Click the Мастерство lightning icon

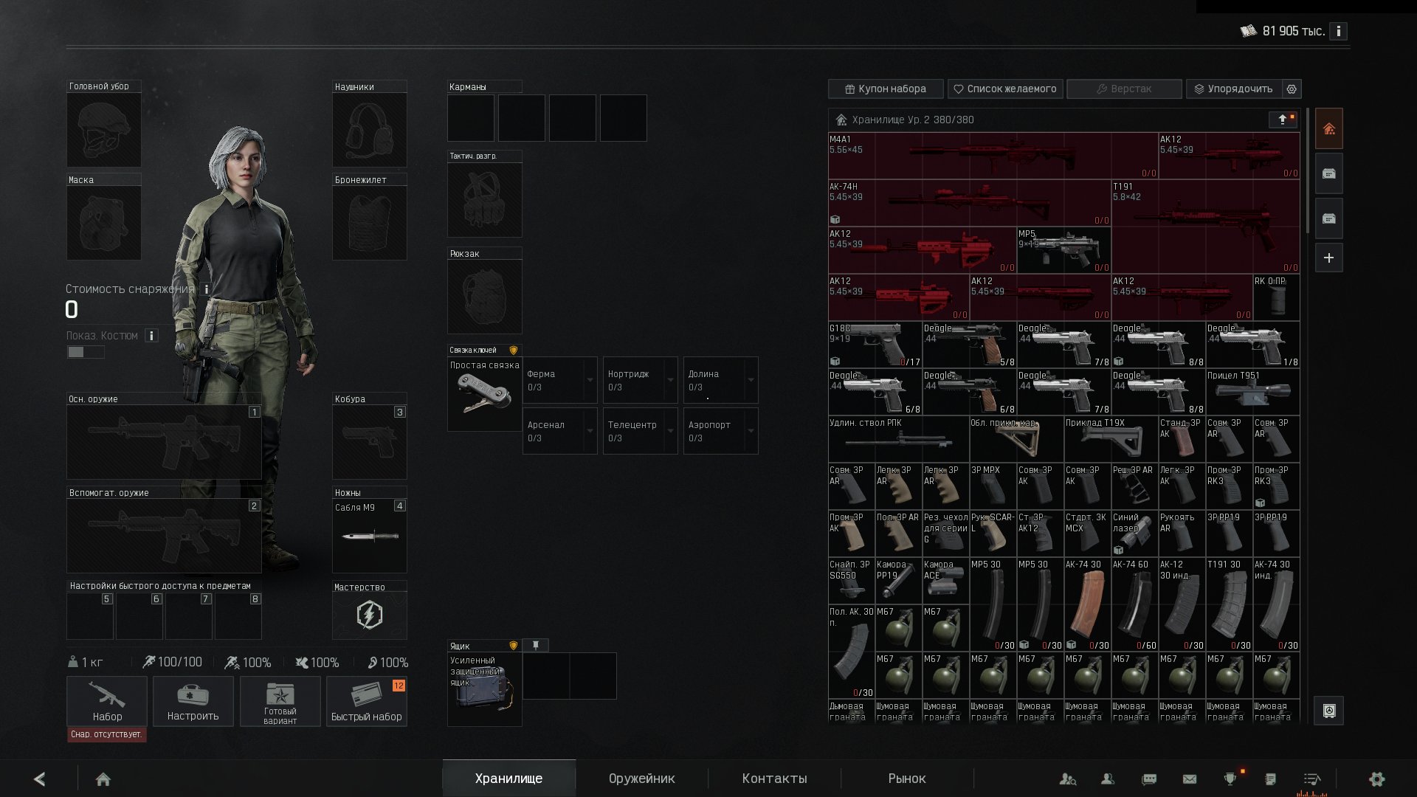tap(370, 615)
